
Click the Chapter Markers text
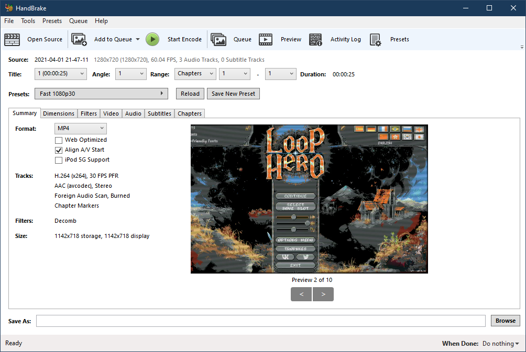coord(77,206)
